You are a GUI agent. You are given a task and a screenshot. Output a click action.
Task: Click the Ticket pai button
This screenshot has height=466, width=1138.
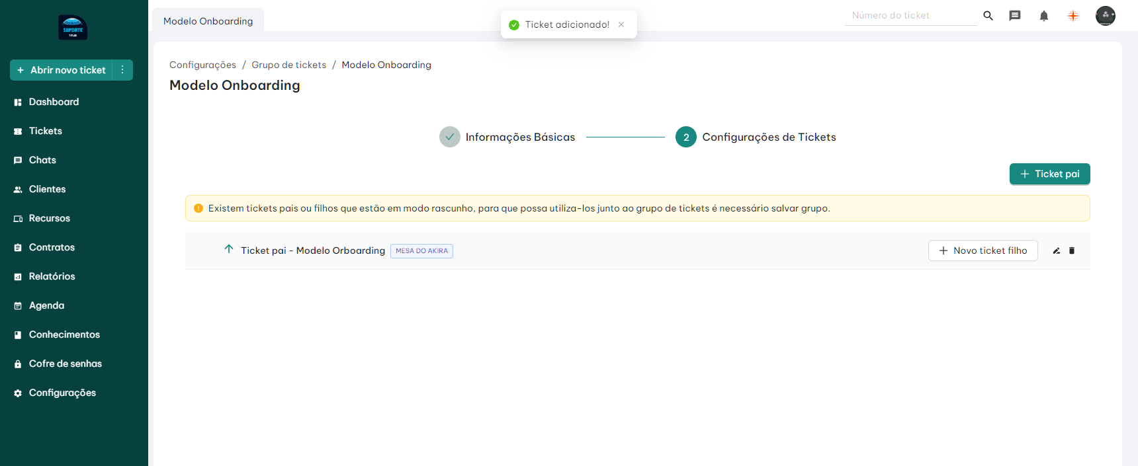1049,174
